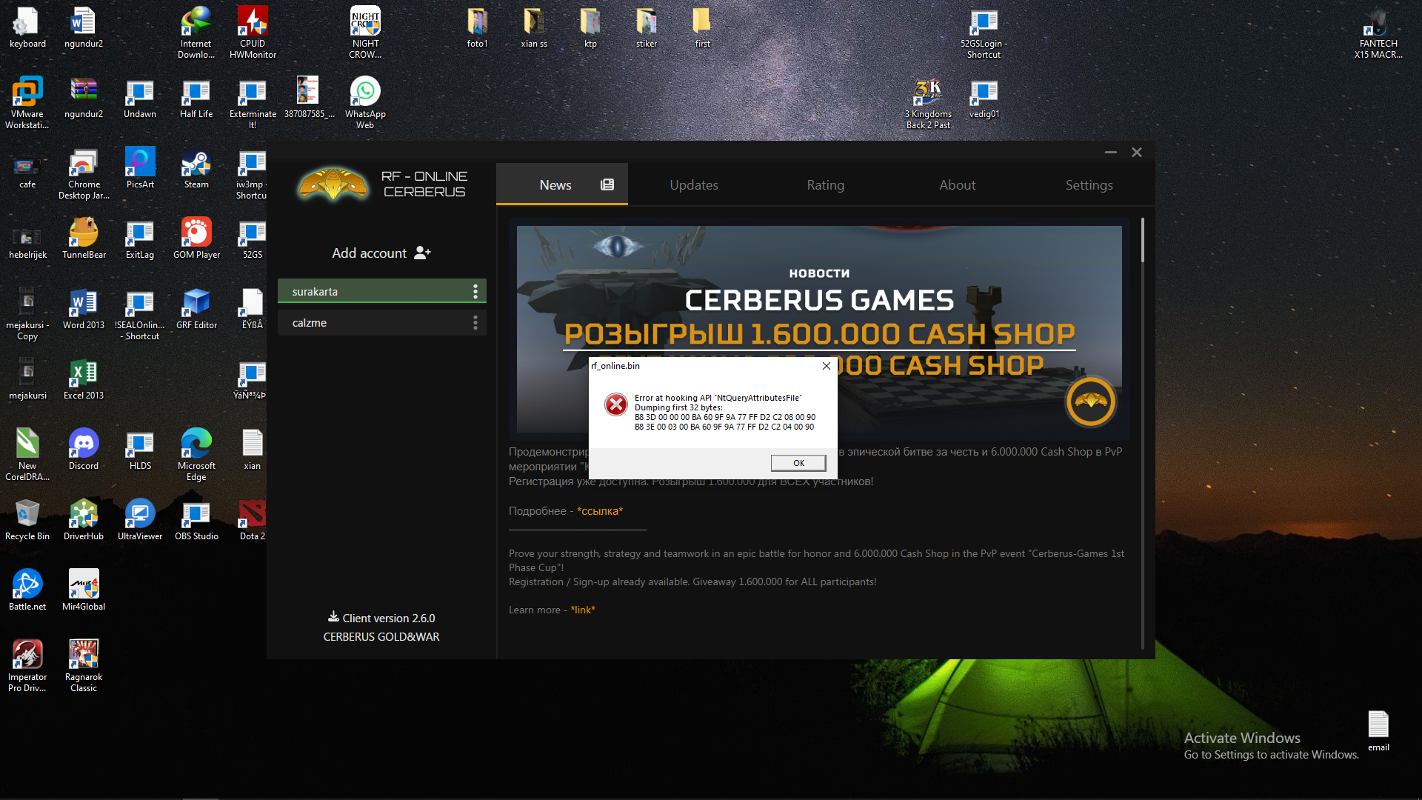This screenshot has height=800, width=1422.
Task: Open the Half Life desktop shortcut
Action: pos(196,99)
